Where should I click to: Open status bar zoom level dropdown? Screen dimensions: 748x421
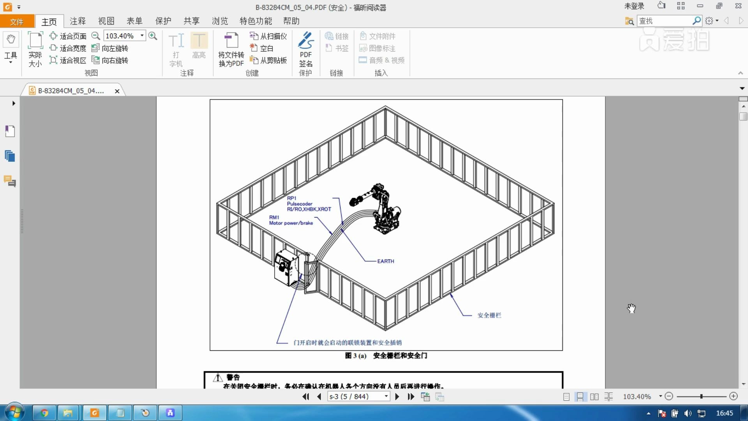pos(660,396)
